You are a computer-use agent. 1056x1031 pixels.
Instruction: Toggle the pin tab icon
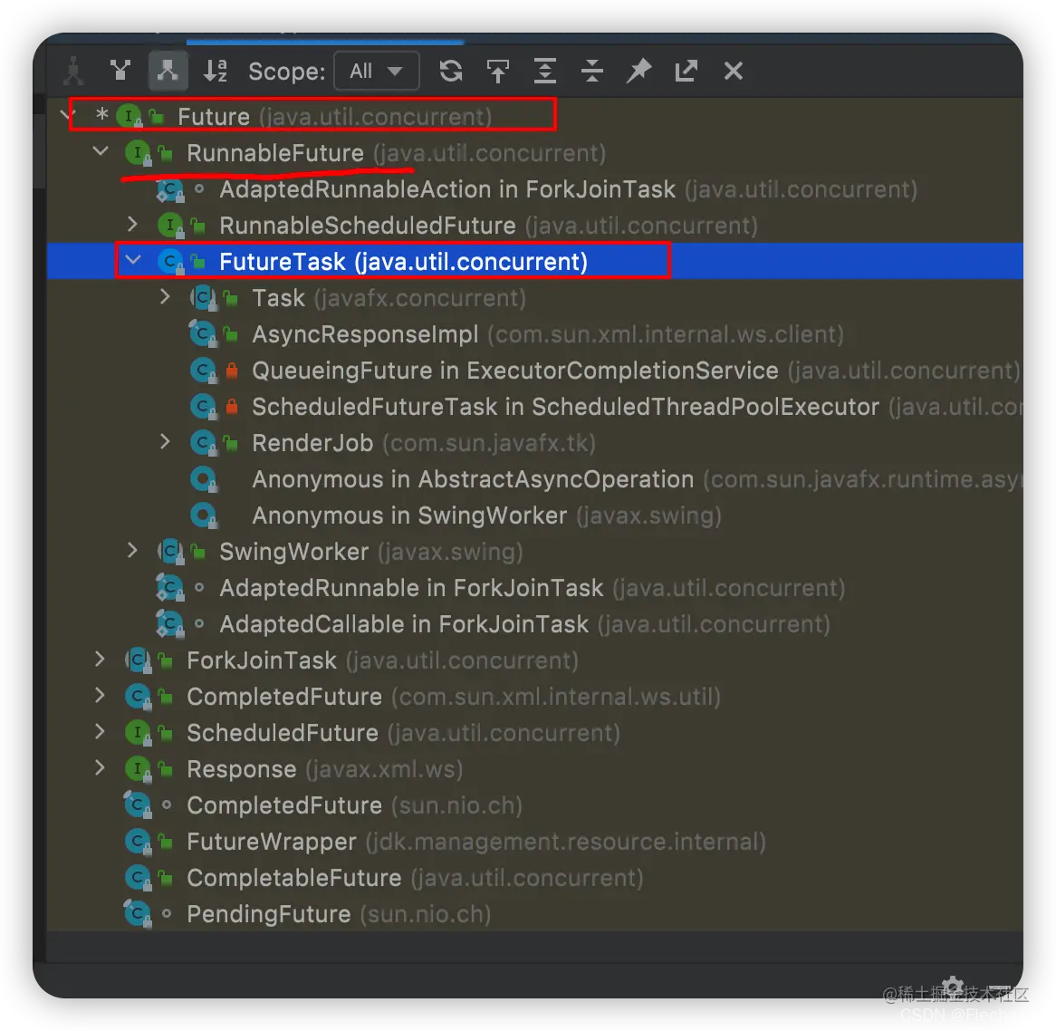point(639,71)
